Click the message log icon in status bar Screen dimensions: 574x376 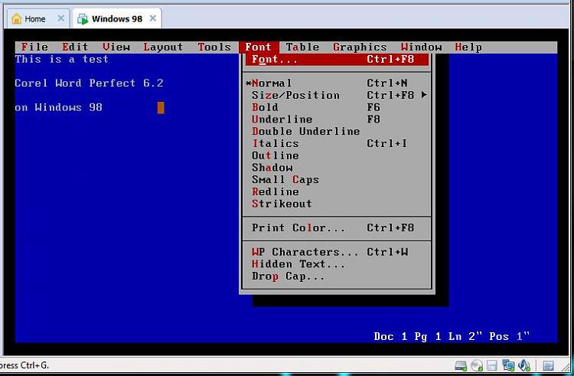pyautogui.click(x=548, y=365)
